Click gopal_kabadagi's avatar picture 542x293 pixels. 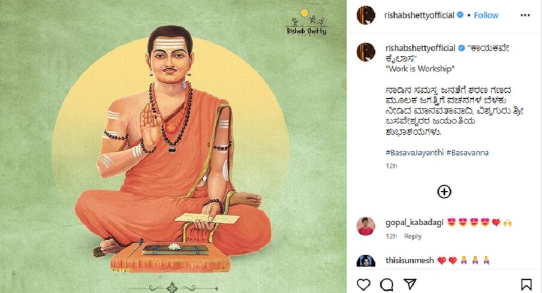click(366, 226)
